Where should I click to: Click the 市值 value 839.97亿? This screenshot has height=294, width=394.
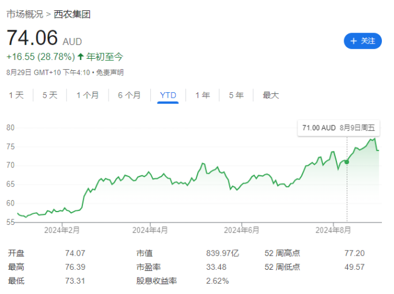222,253
